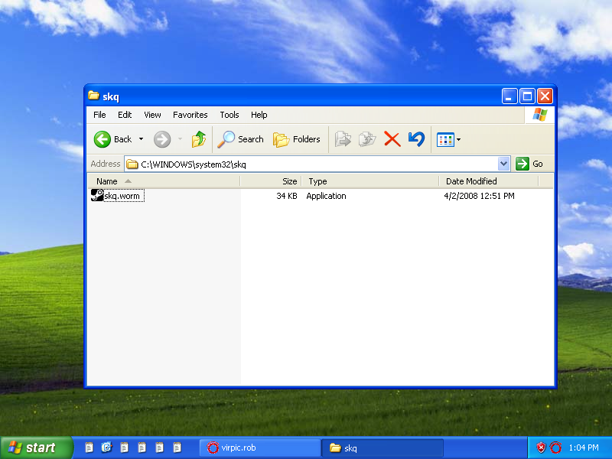This screenshot has width=612, height=459.
Task: Click the Application type cell
Action: click(x=326, y=196)
